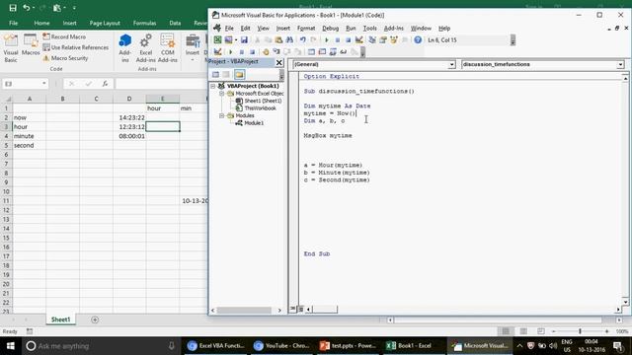632x355 pixels.
Task: Switch to Excel Page Layout tab
Action: [x=105, y=23]
